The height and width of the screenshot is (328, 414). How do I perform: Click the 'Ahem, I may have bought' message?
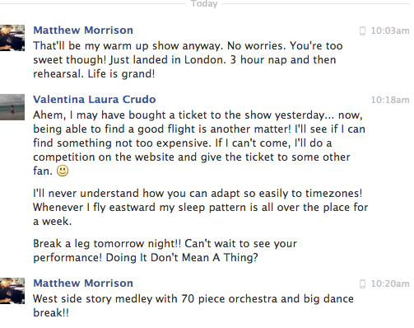[x=199, y=143]
